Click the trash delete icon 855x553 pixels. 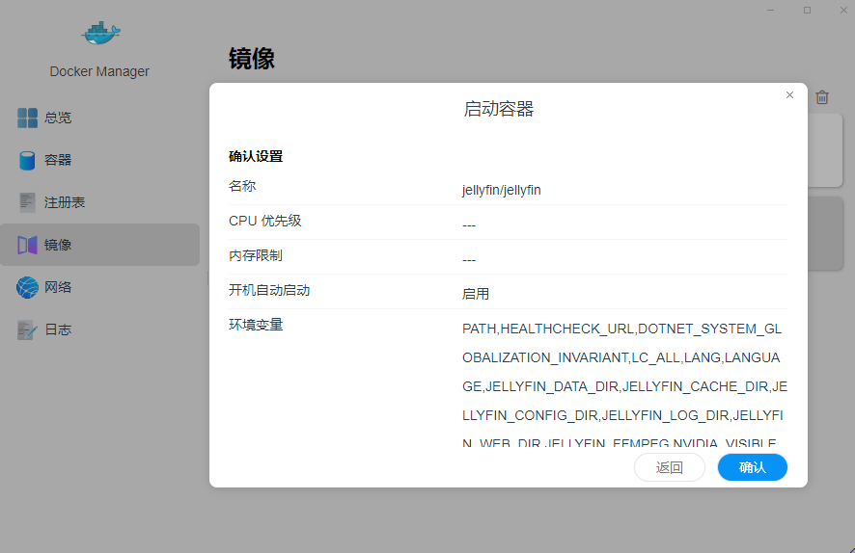point(821,97)
